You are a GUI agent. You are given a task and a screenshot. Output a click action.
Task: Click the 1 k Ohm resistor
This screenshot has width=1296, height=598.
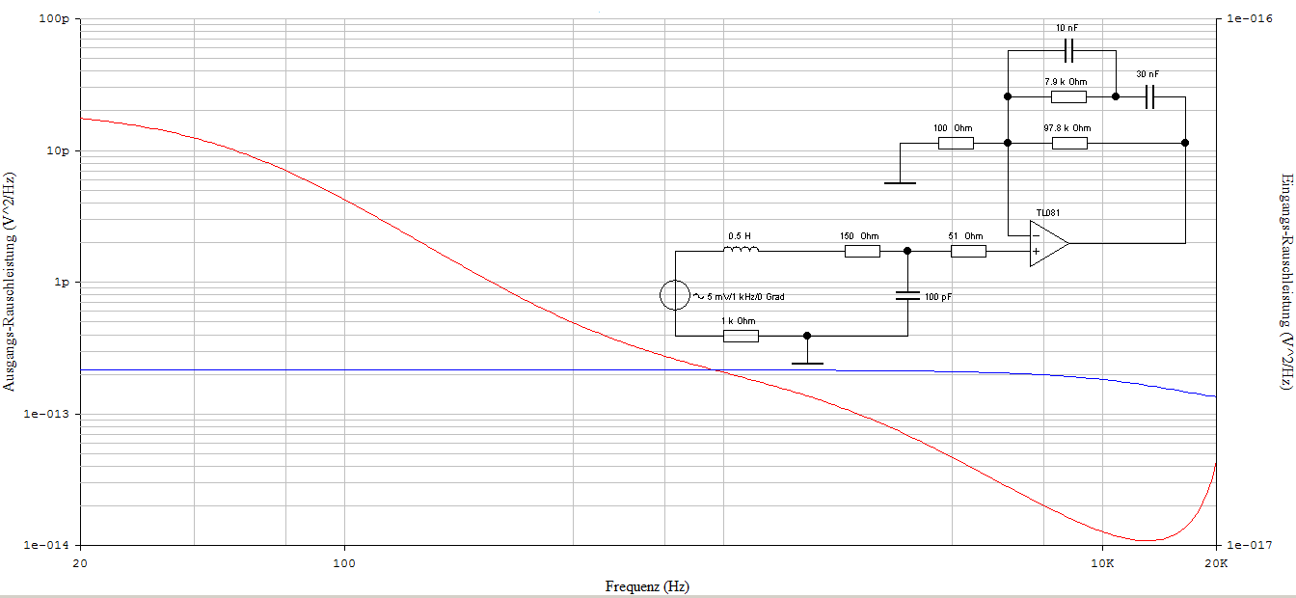741,336
